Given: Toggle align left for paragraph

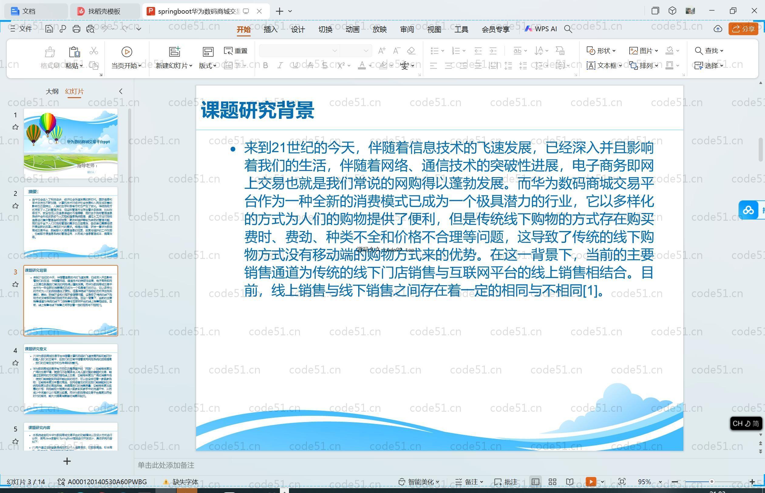Looking at the screenshot, I should 433,66.
